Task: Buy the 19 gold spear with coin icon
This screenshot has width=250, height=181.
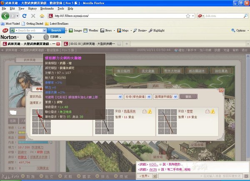Action: (212, 112)
